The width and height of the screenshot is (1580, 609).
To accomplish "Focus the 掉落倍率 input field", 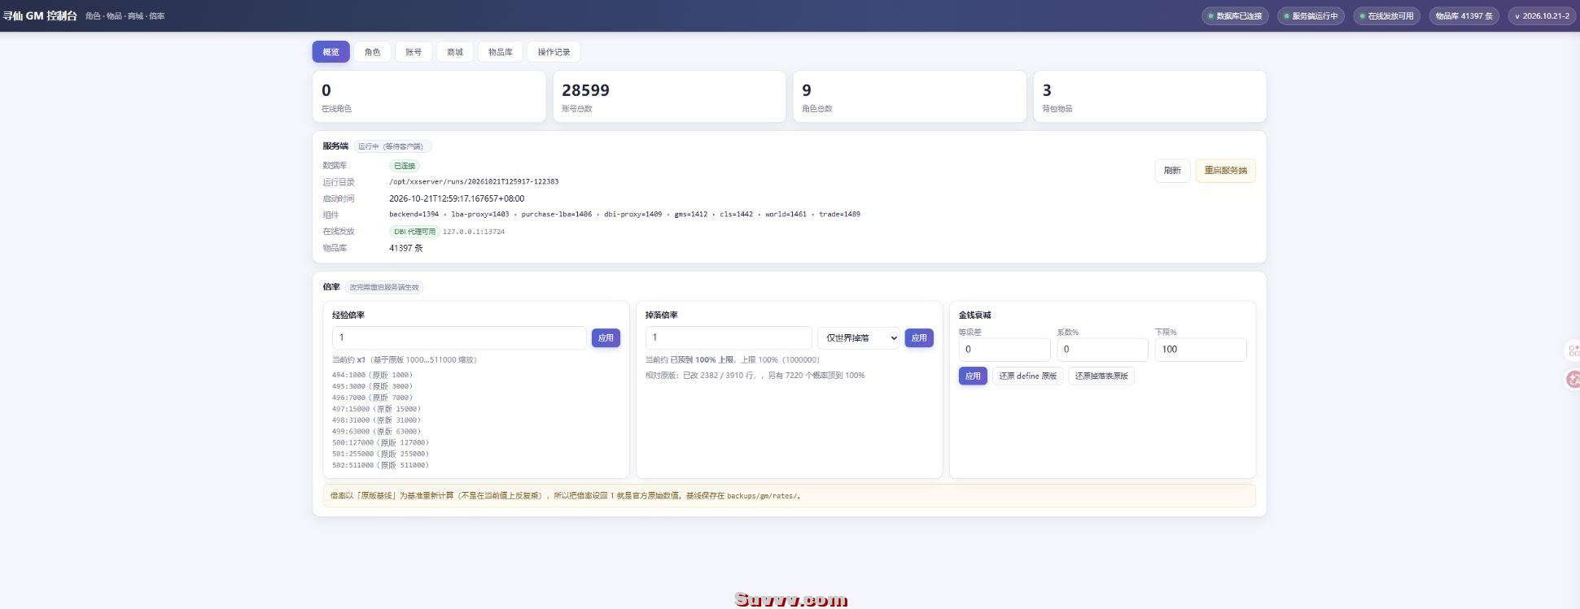I will pyautogui.click(x=729, y=338).
